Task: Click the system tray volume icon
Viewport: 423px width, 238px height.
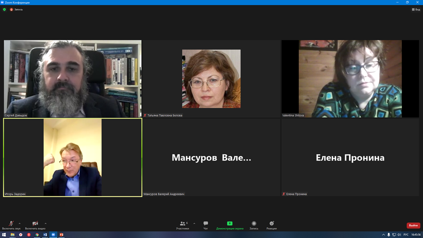Action: click(x=399, y=235)
